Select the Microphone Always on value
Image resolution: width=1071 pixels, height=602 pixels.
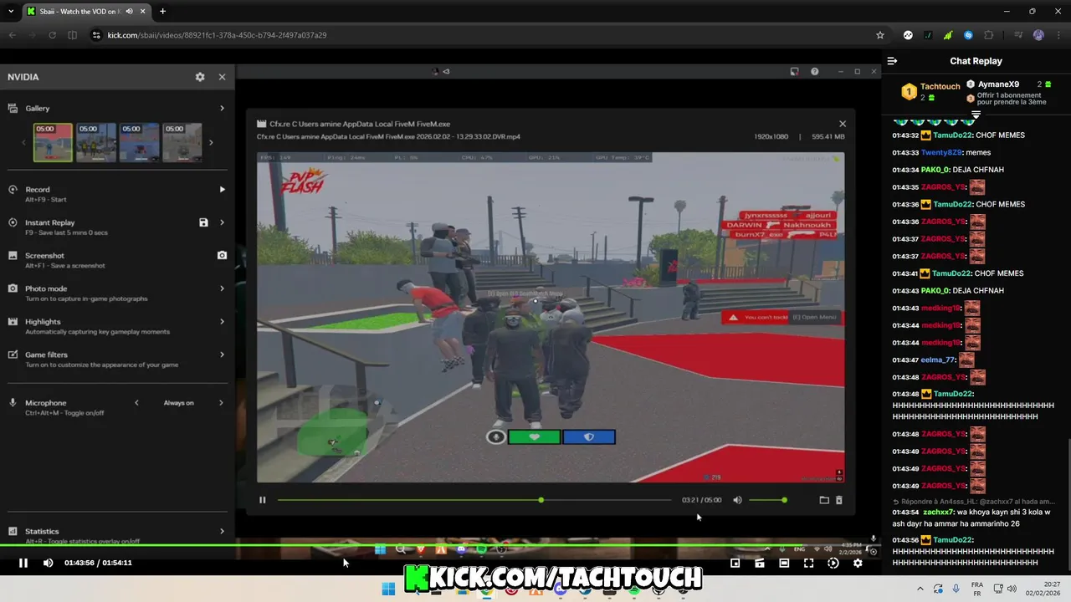coord(178,403)
